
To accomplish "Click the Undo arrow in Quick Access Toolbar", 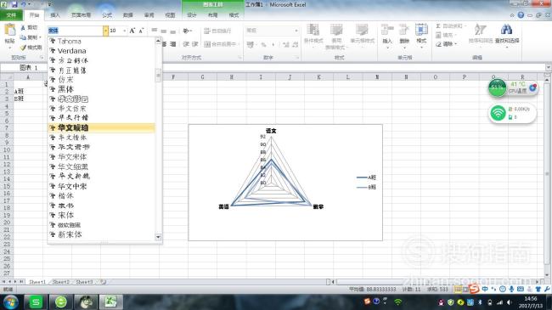I will [24, 4].
